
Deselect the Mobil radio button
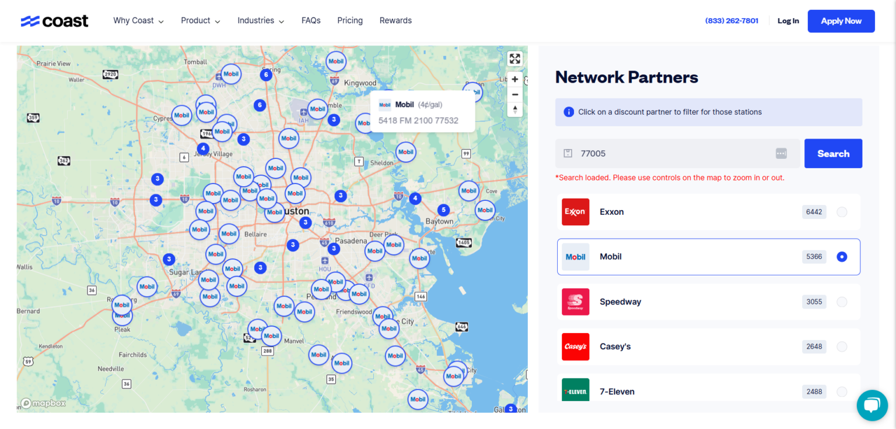point(842,257)
